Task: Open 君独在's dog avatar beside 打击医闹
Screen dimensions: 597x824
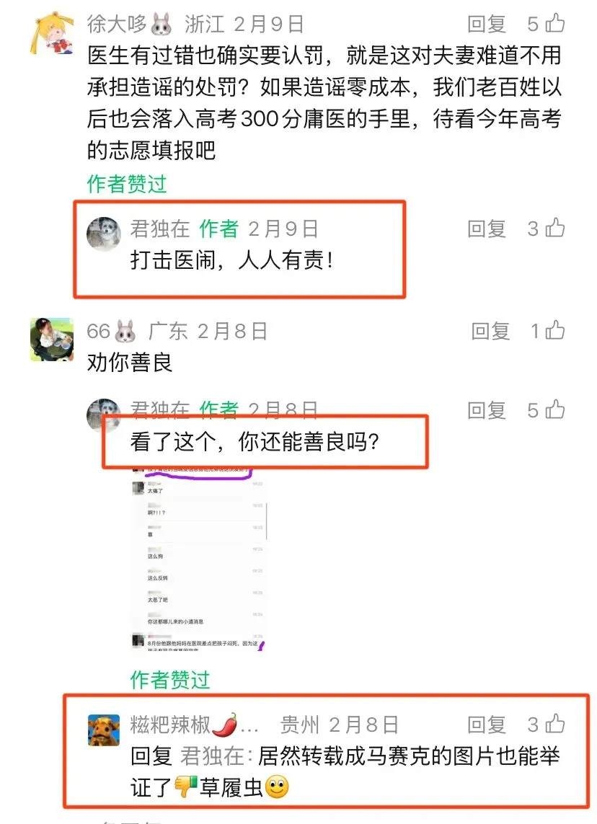Action: (104, 234)
